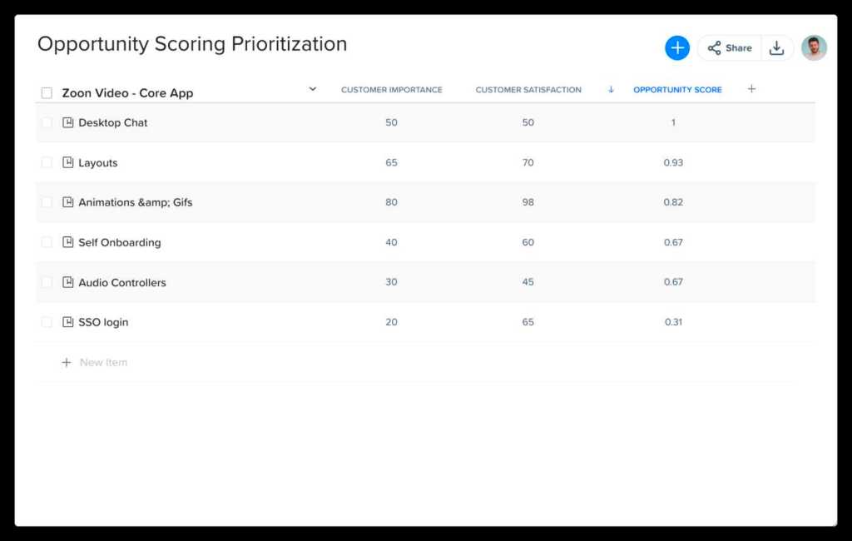
Task: Click the download icon
Action: tap(776, 47)
